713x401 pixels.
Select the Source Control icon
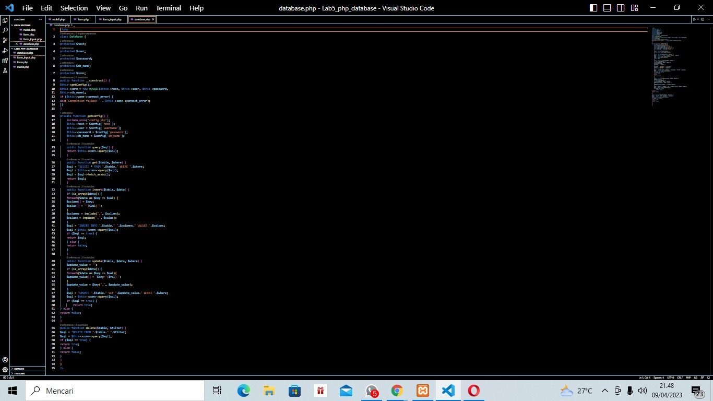[x=5, y=40]
